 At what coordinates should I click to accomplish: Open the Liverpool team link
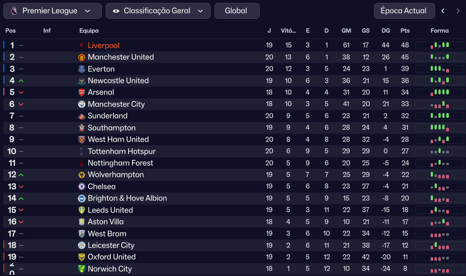104,45
